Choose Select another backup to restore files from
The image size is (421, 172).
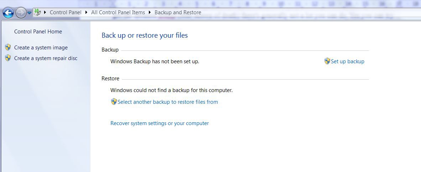[168, 102]
